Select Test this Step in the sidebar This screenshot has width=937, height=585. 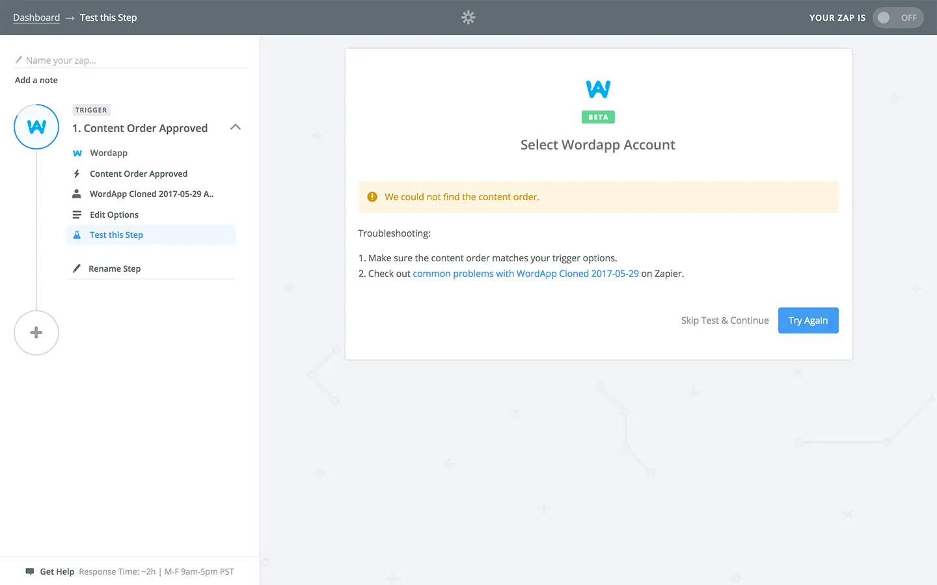(x=151, y=235)
